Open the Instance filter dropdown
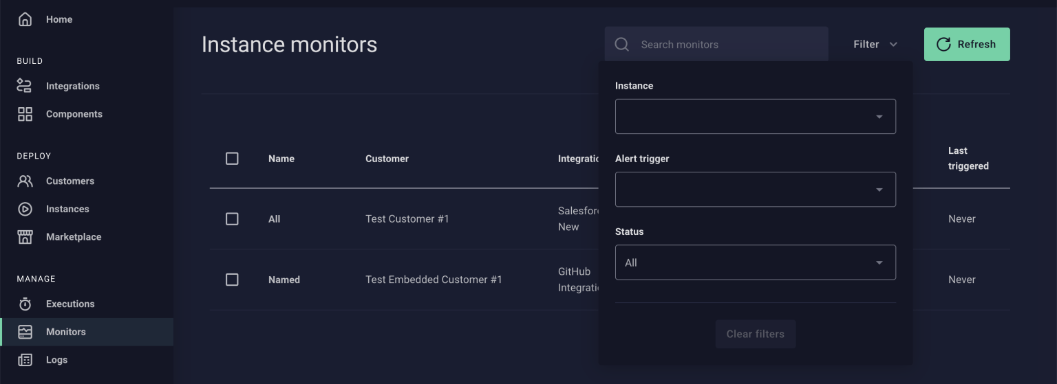 [x=755, y=117]
